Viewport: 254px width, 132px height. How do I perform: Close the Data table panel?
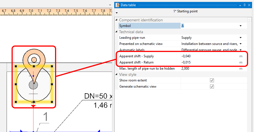click(x=249, y=5)
